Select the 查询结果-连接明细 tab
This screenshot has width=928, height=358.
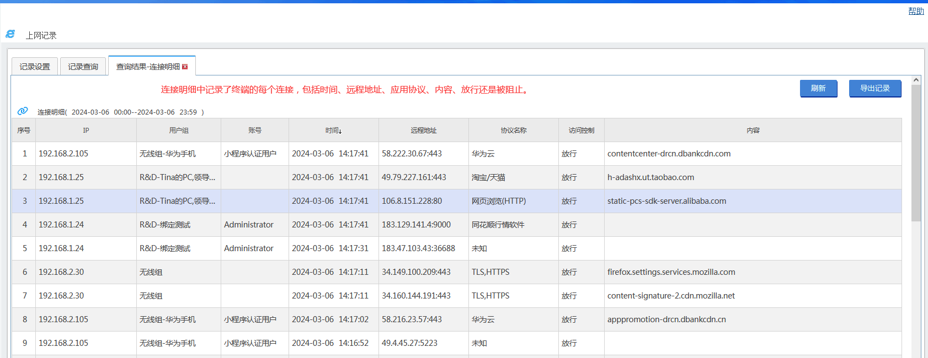pyautogui.click(x=147, y=67)
